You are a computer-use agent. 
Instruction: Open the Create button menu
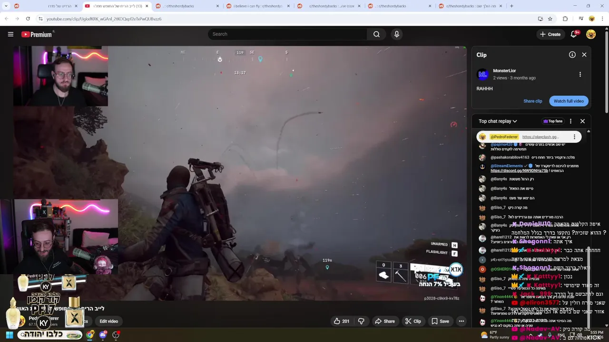click(550, 34)
